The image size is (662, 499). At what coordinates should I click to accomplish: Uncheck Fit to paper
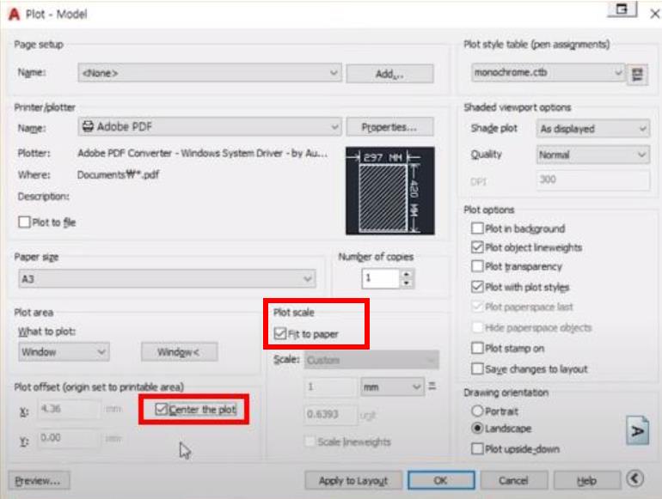(x=280, y=333)
